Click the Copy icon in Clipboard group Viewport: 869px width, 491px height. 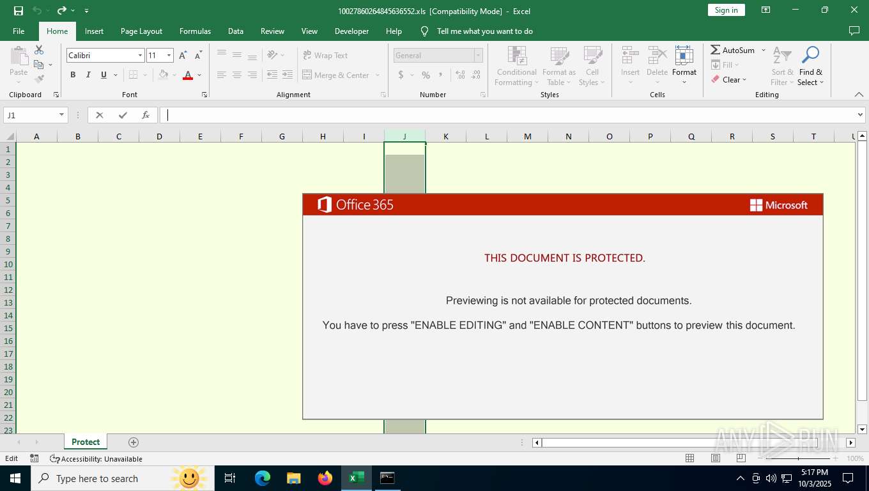[39, 65]
